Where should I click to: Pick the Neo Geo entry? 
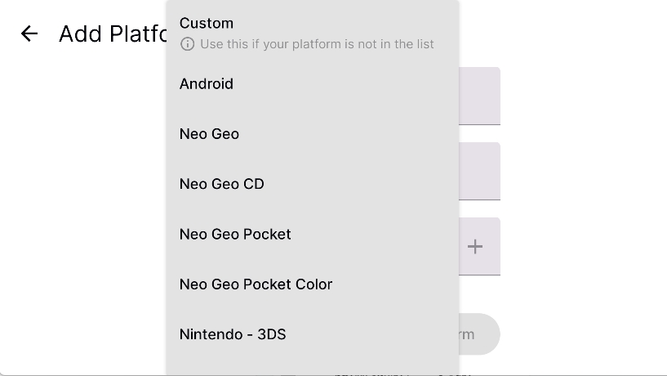[209, 134]
